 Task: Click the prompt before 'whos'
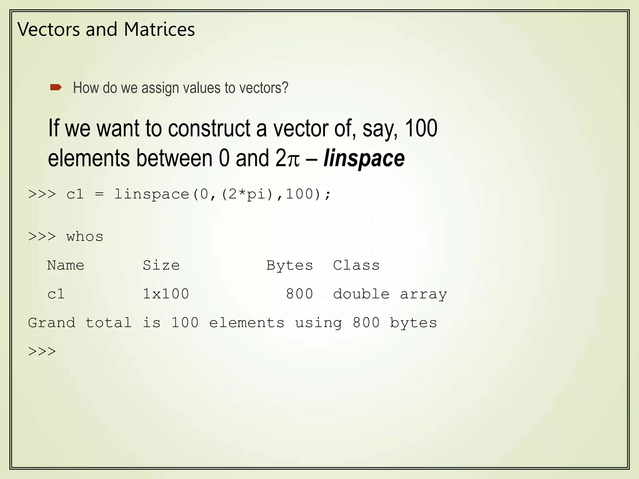pyautogui.click(x=42, y=237)
